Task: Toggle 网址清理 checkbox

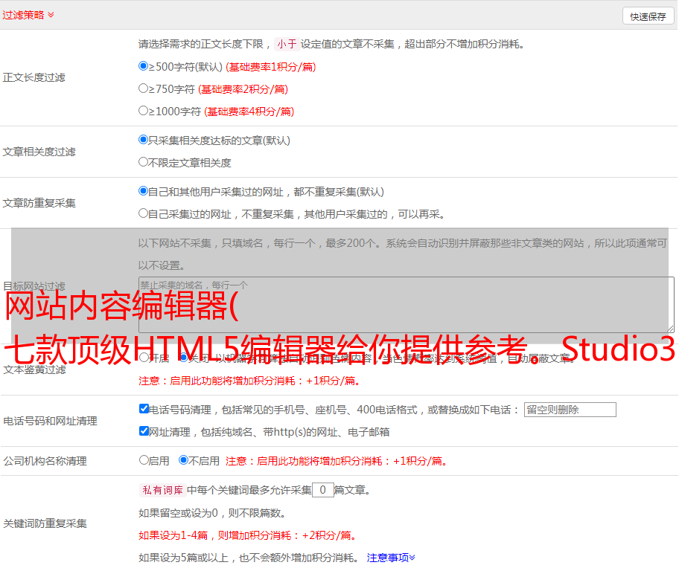Action: click(144, 431)
